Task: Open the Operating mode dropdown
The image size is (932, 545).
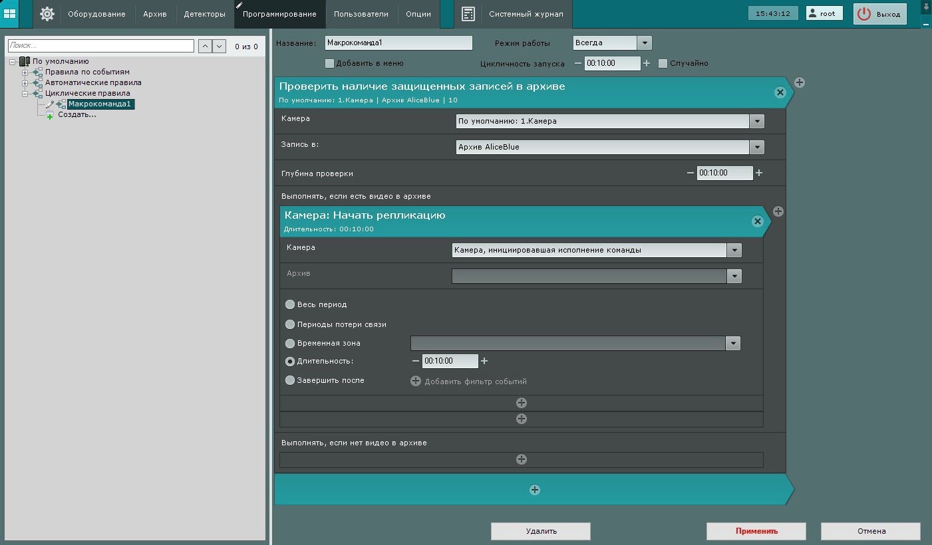Action: click(644, 43)
